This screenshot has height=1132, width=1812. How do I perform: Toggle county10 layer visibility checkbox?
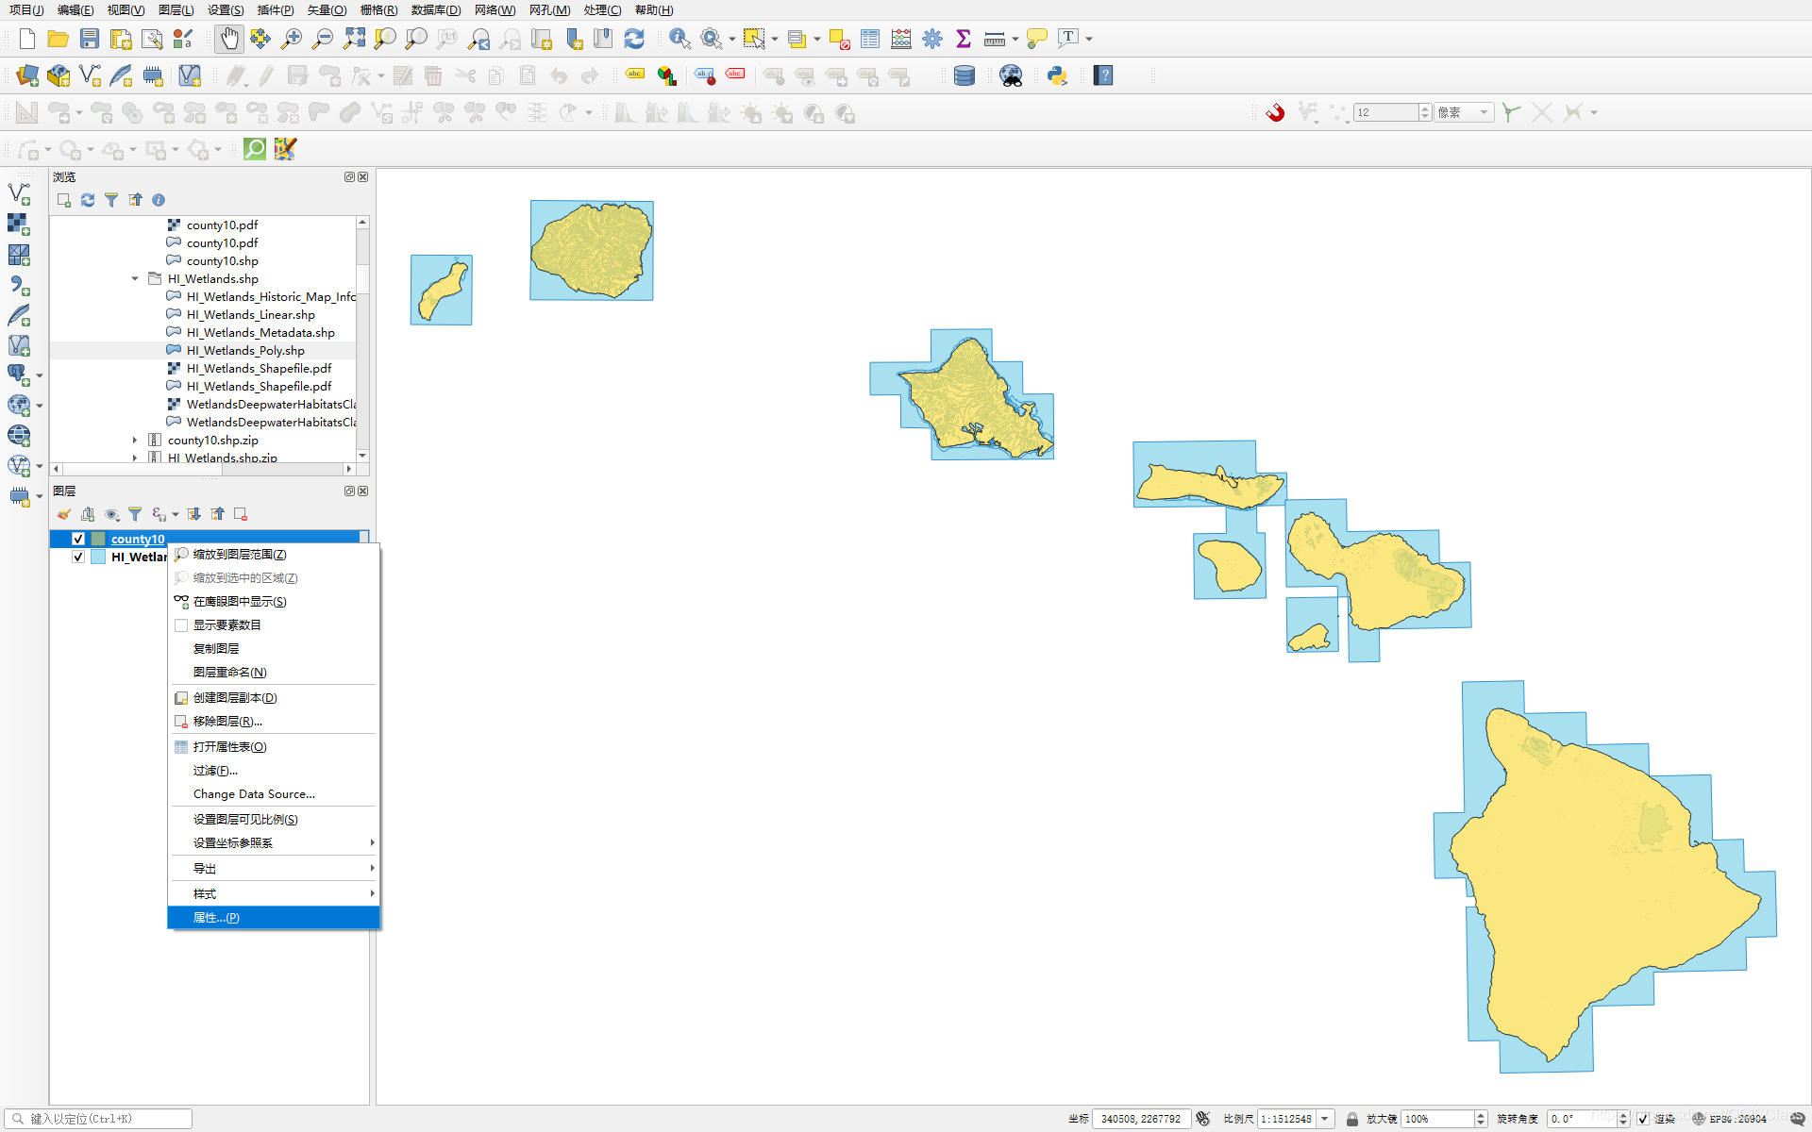[x=78, y=539]
